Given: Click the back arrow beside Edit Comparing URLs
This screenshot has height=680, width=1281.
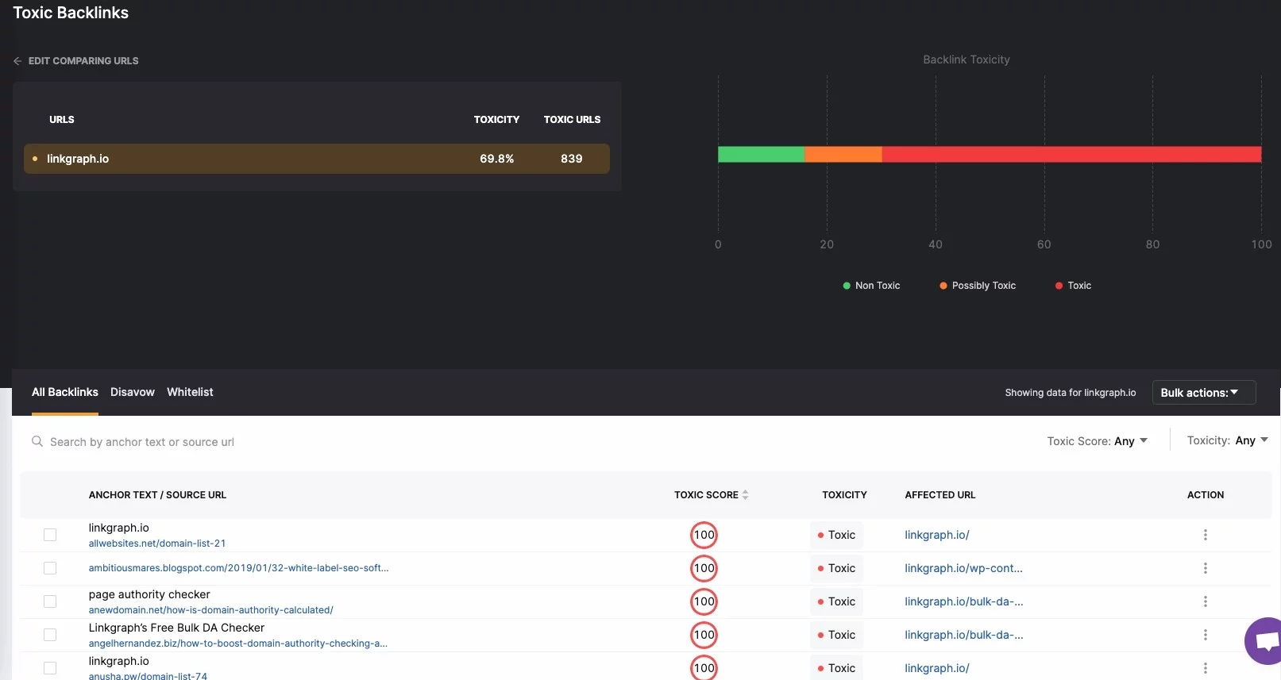Looking at the screenshot, I should coord(17,61).
